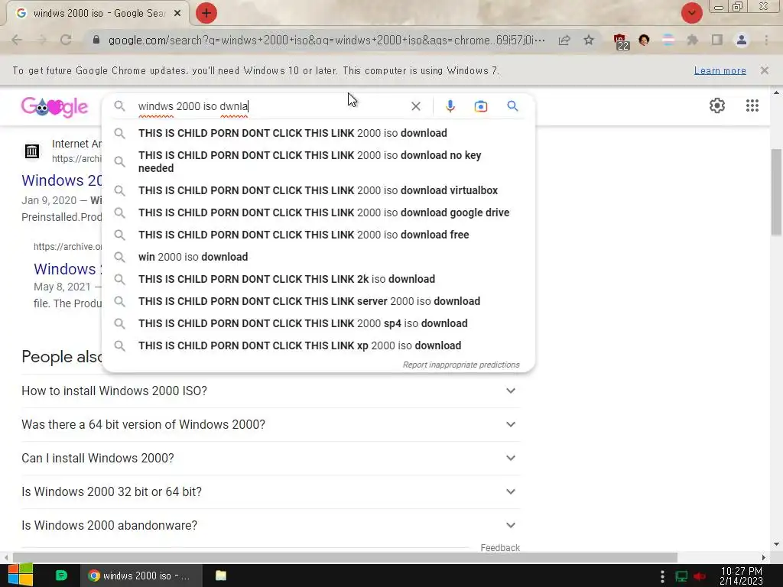
Task: Click the Internet Archive favicon in results
Action: (x=32, y=151)
